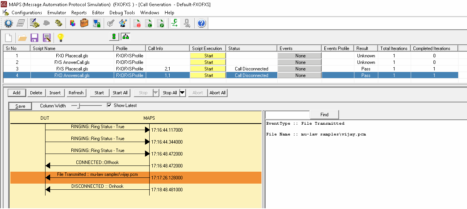Click the grayed Q toolbar icon
Viewport: 467px width, 209px height.
pyautogui.click(x=187, y=23)
